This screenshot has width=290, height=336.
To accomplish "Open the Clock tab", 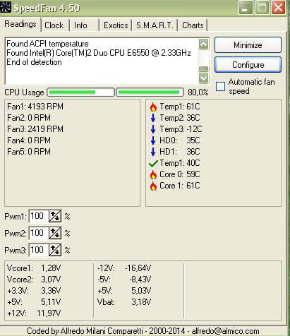I will click(54, 25).
